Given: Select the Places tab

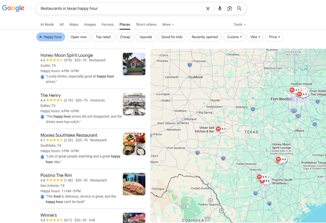Looking at the screenshot, I should pos(125,24).
